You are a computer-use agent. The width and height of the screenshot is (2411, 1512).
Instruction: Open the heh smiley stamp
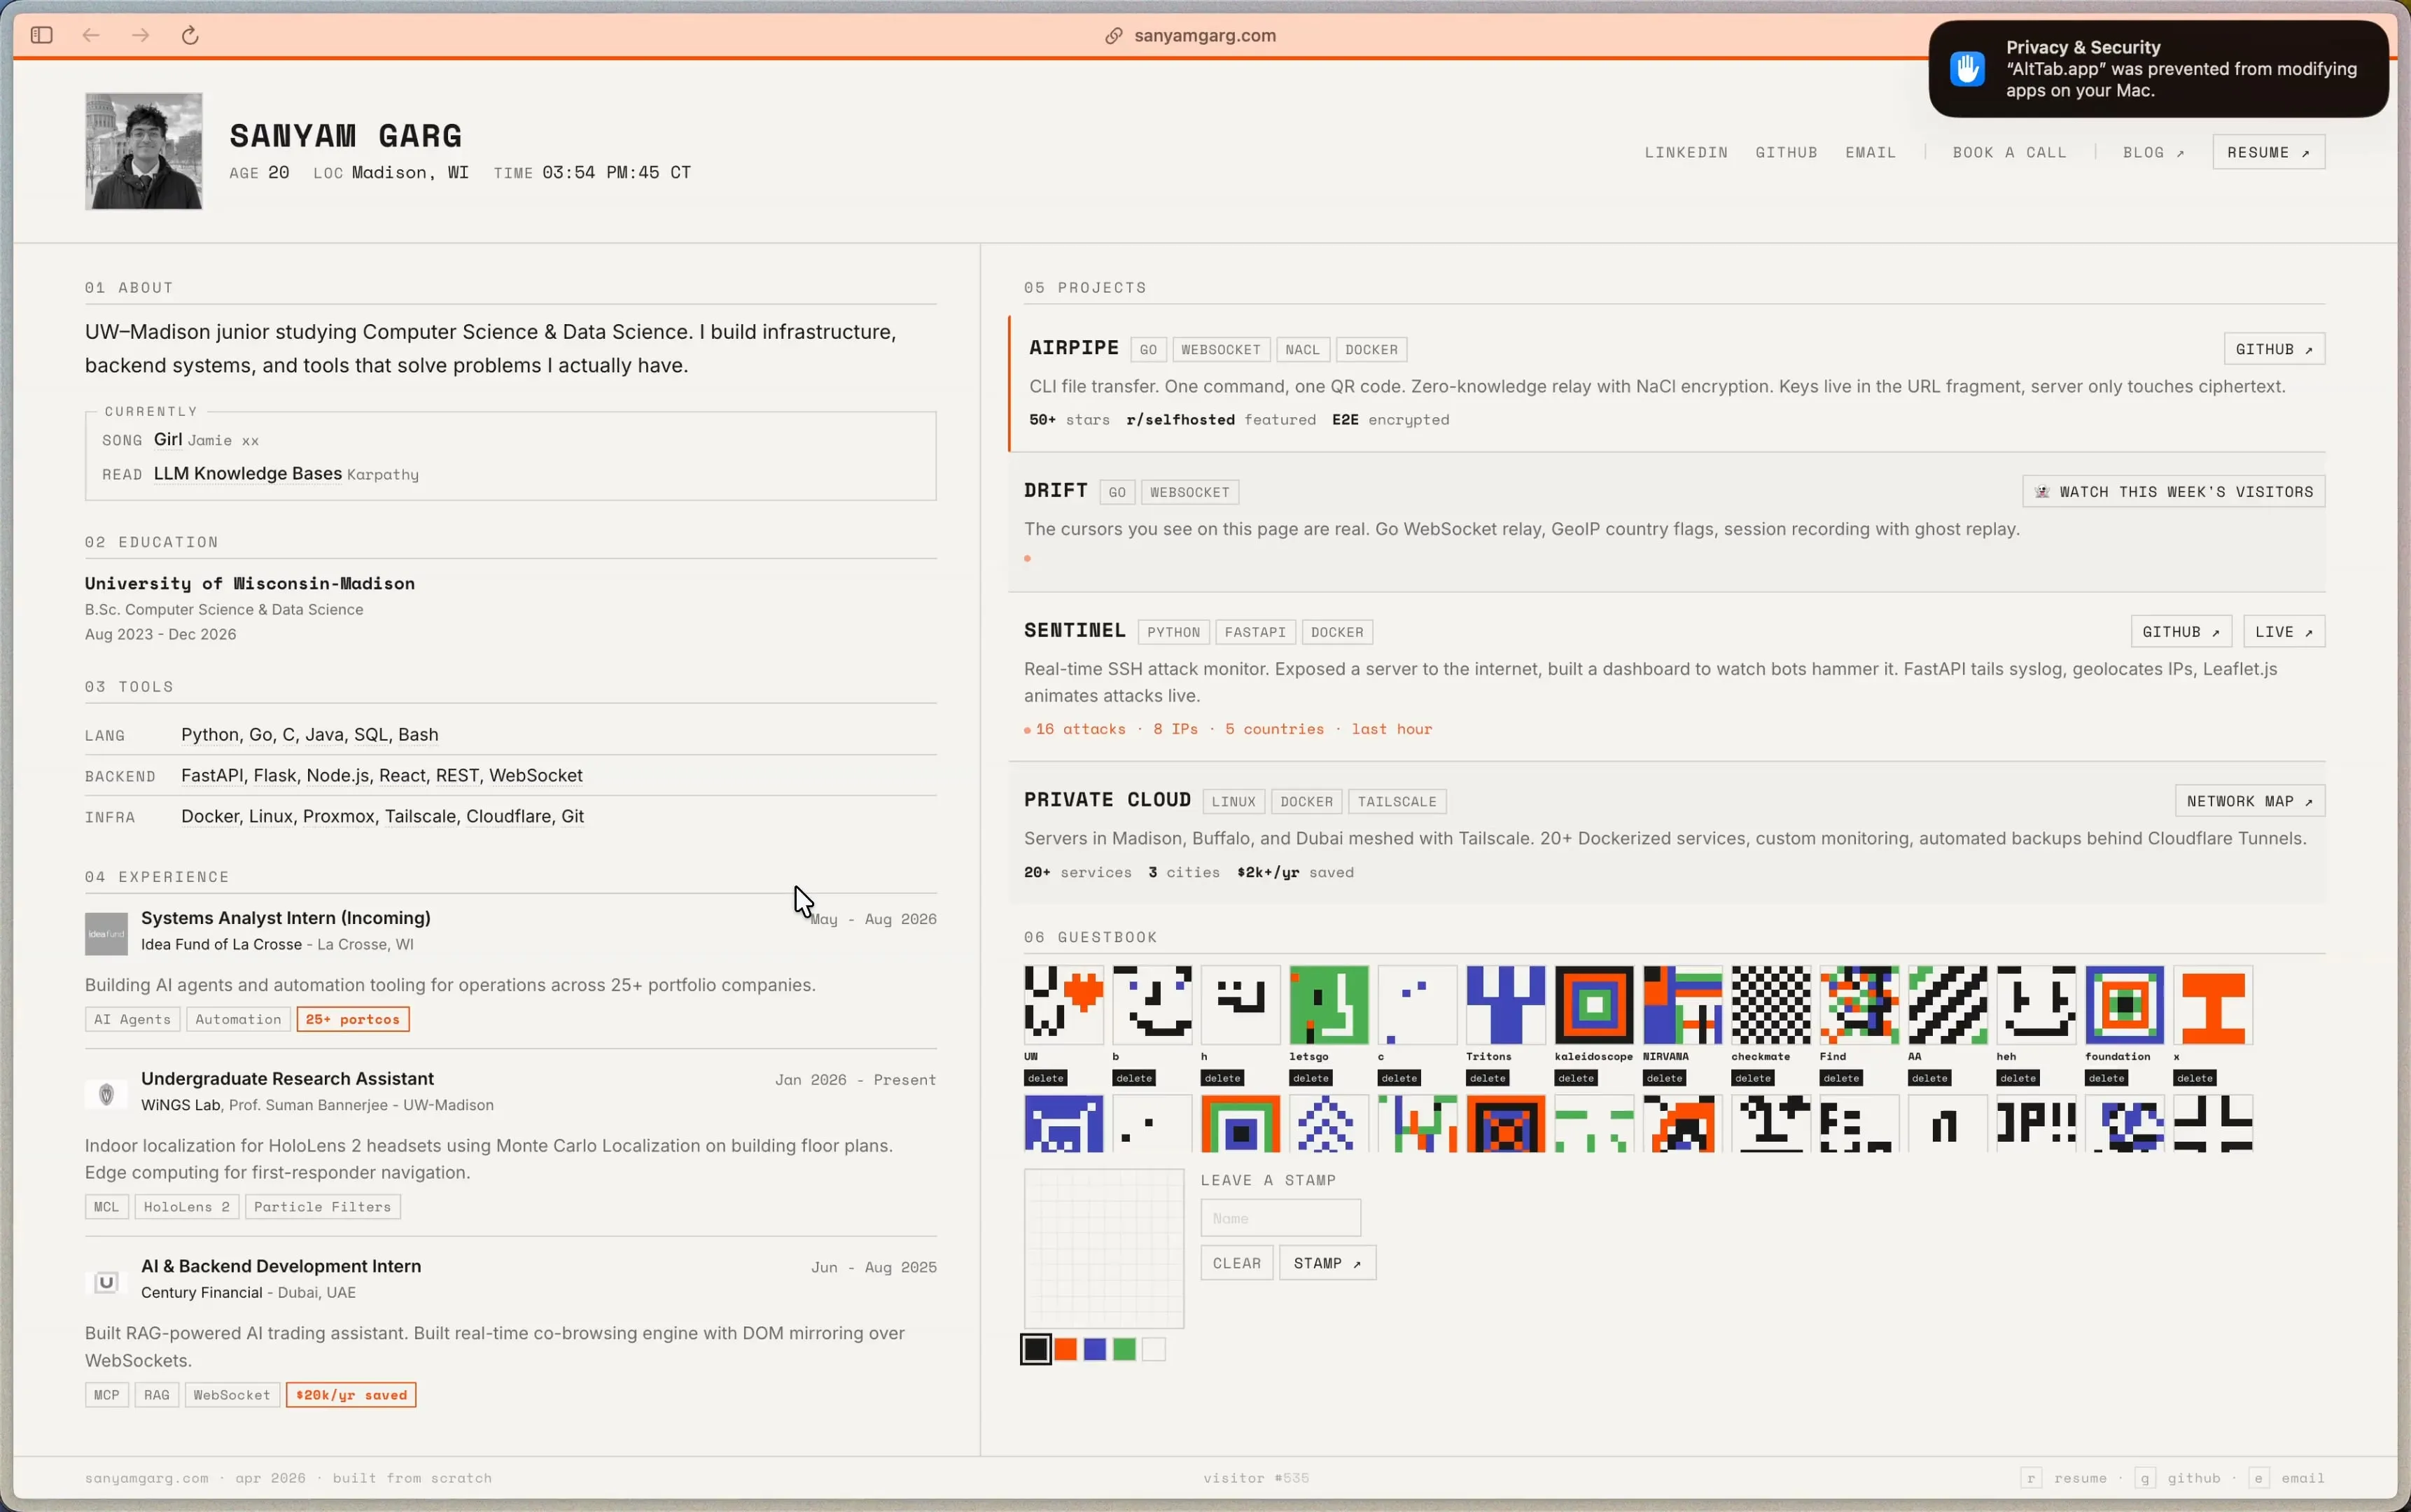click(x=2036, y=1004)
